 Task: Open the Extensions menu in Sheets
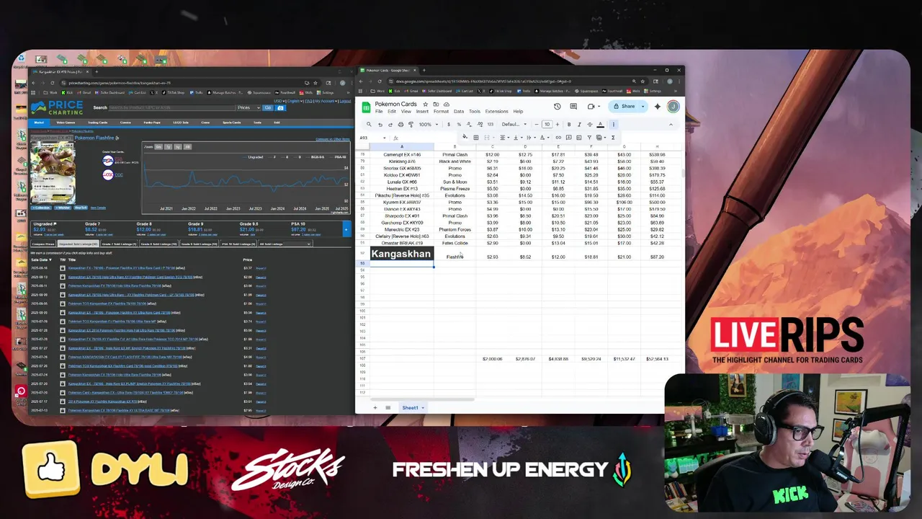click(496, 111)
